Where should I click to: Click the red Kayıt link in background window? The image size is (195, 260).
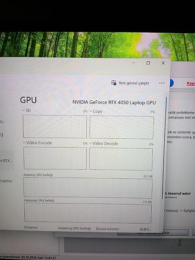point(191,83)
